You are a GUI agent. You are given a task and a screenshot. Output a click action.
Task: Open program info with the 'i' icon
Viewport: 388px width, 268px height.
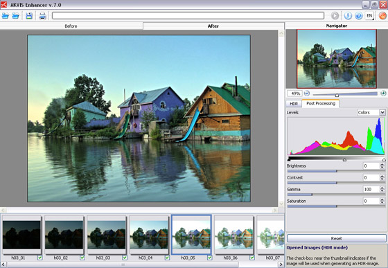[x=348, y=16]
